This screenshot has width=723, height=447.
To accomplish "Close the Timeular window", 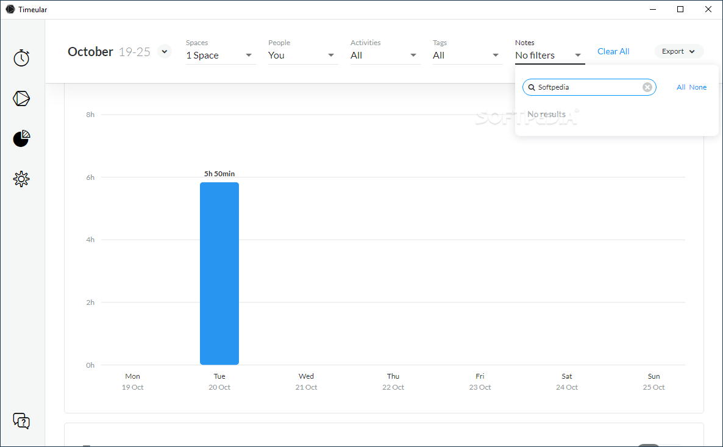I will pos(708,9).
